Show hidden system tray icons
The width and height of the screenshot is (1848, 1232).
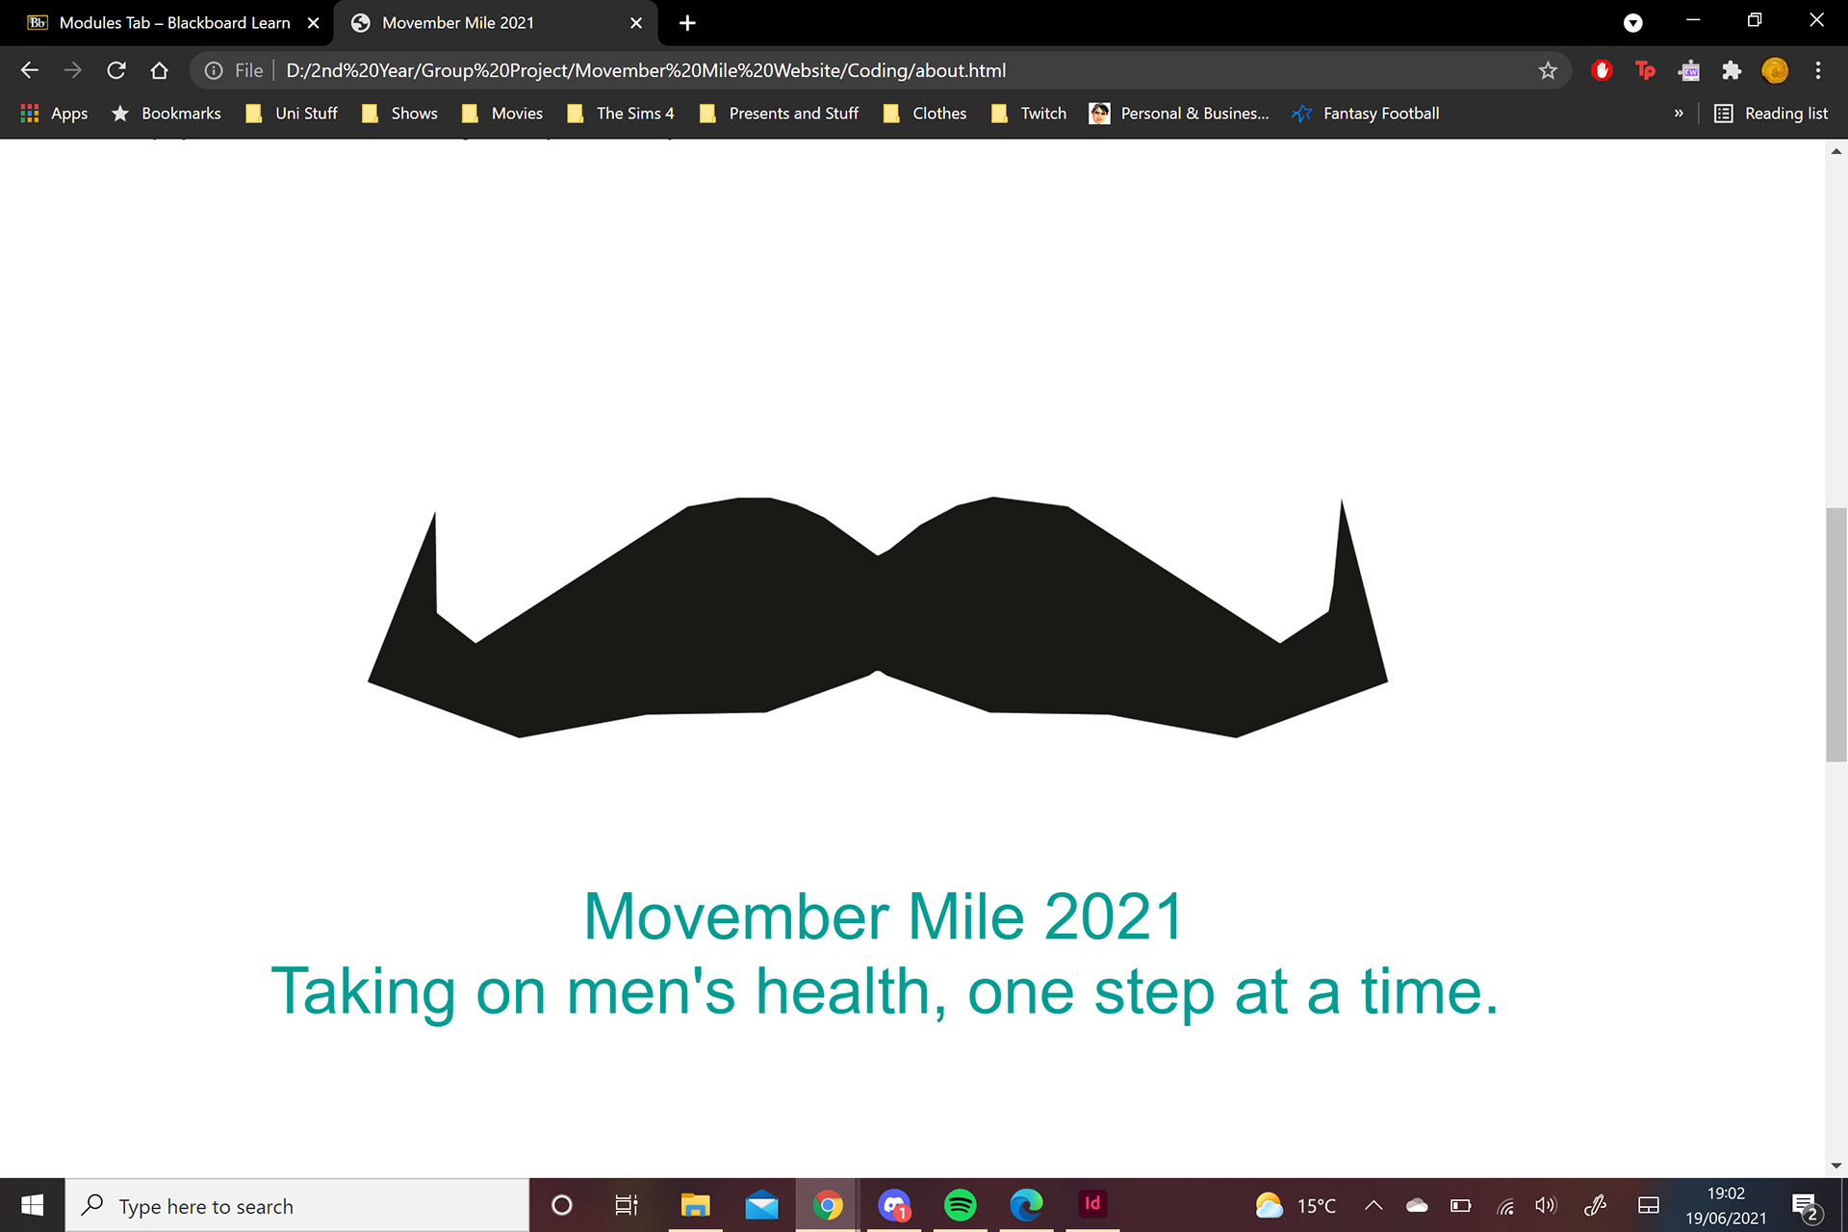[x=1374, y=1205]
